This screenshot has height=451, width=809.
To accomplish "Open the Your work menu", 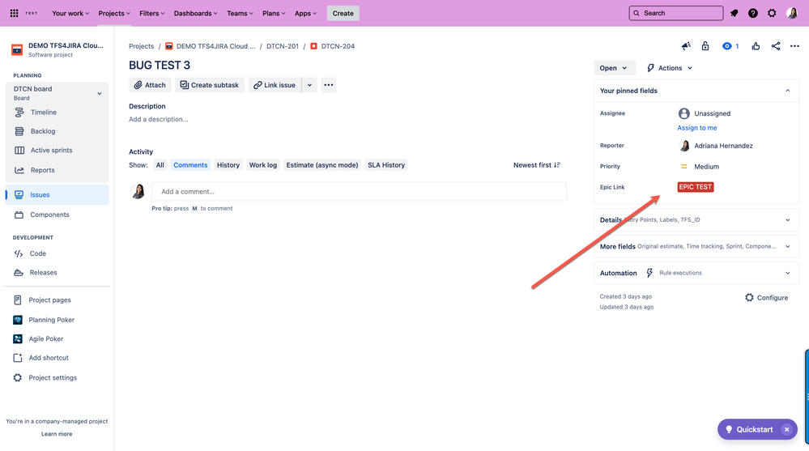I will [x=70, y=14].
